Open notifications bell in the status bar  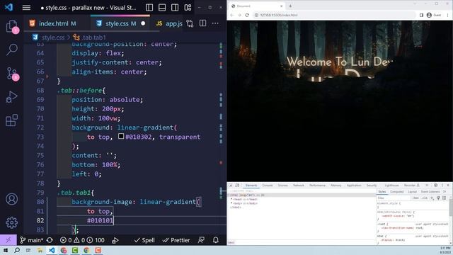click(x=215, y=240)
